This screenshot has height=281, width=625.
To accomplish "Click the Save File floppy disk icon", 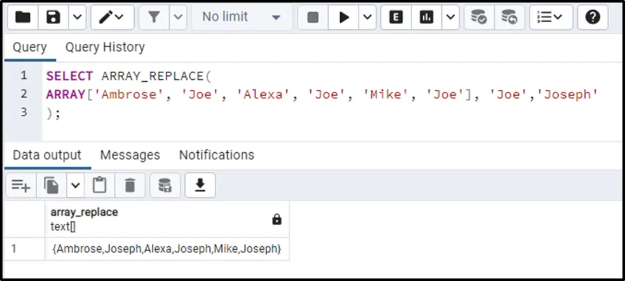I will point(54,18).
